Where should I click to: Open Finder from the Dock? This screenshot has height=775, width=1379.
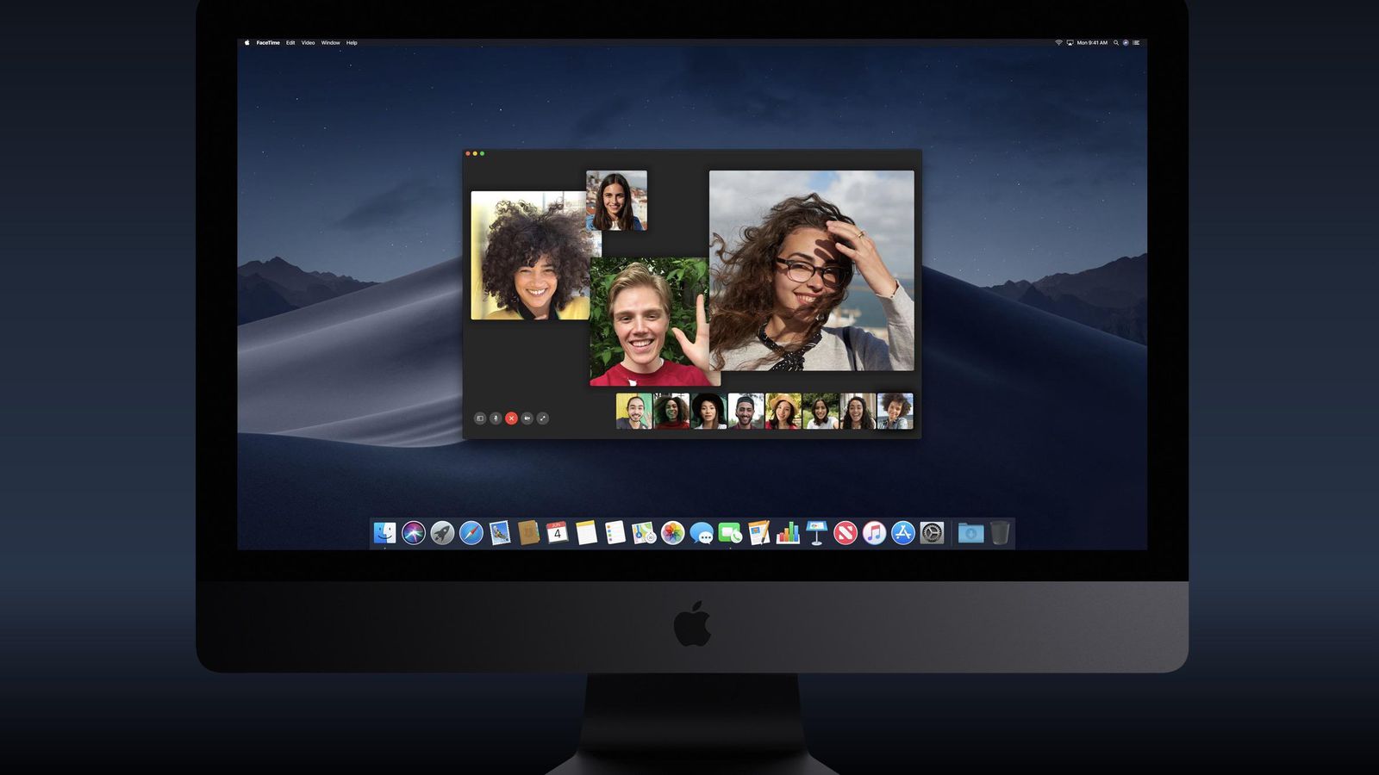pyautogui.click(x=384, y=533)
